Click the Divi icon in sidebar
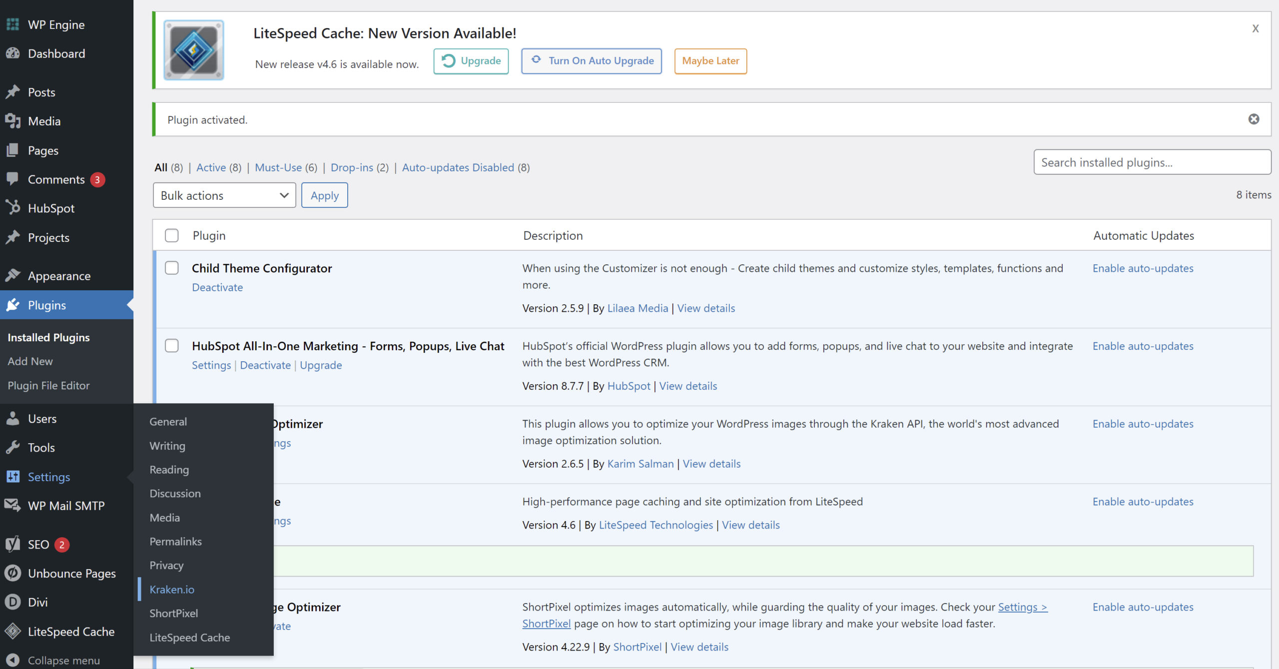1279x669 pixels. pos(12,602)
